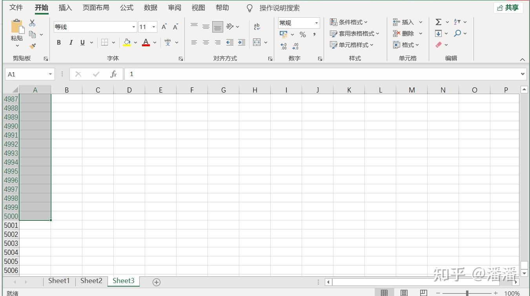
Task: Toggle bold formatting
Action: [x=59, y=42]
